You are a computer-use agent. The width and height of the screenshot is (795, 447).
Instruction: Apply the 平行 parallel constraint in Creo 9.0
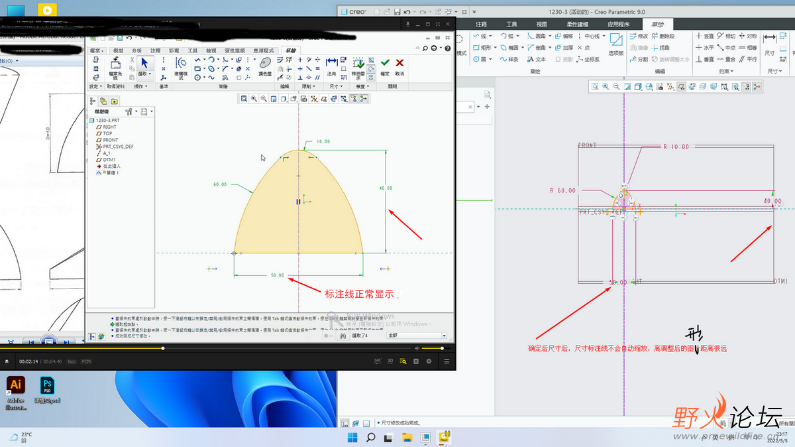point(748,59)
